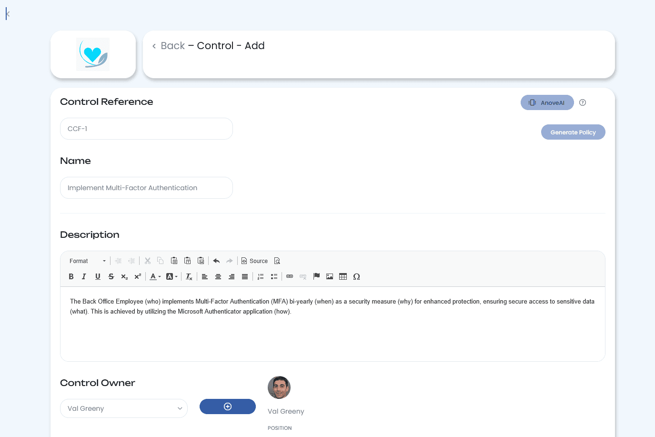Center align the description text
This screenshot has height=437, width=655.
tap(218, 276)
